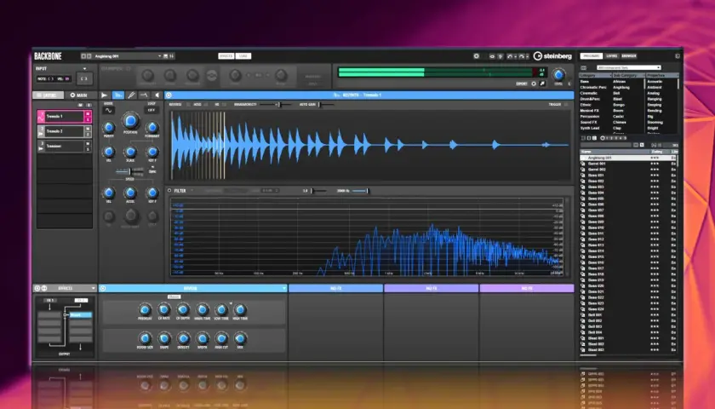Click the sine wave mode icon
This screenshot has height=409, width=715.
coord(109,111)
